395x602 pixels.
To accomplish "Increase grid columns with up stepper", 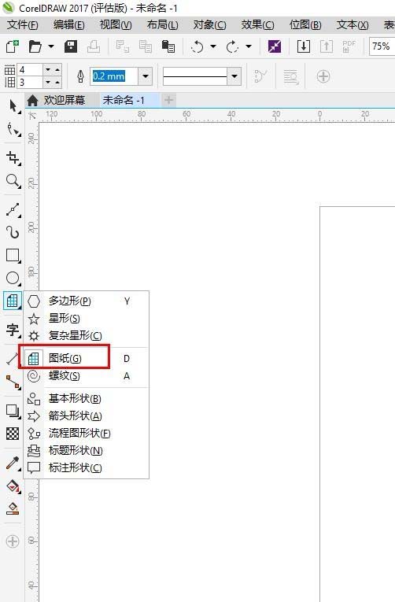I will [57, 69].
